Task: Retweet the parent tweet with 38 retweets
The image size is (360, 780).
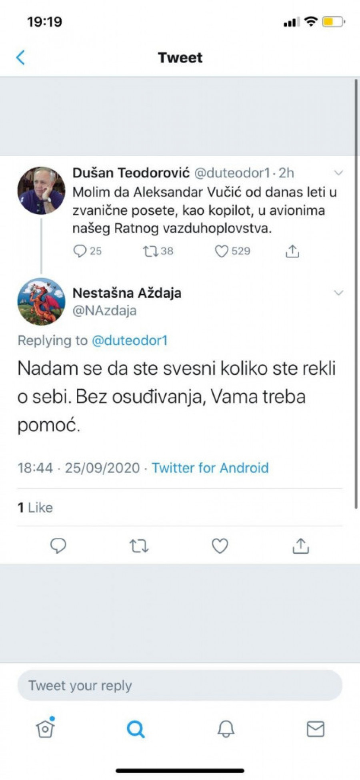Action: tap(151, 251)
